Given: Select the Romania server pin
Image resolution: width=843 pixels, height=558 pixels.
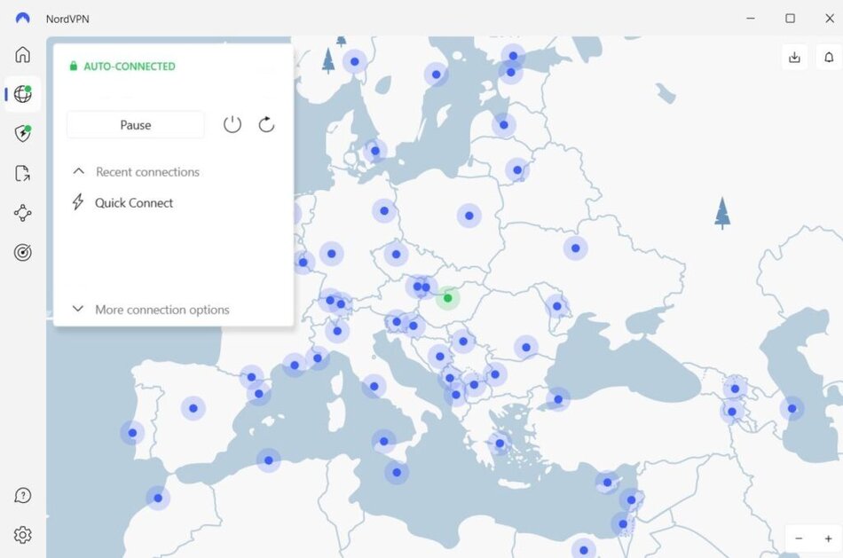Looking at the screenshot, I should pyautogui.click(x=526, y=347).
